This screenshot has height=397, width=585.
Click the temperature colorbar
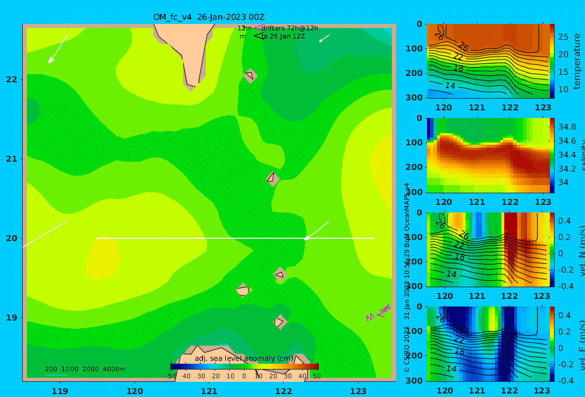click(x=552, y=61)
